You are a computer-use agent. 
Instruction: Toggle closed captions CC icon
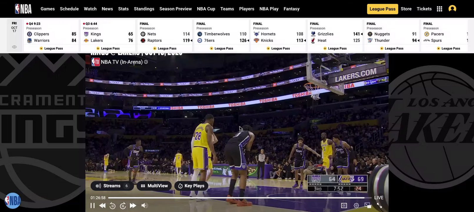[x=344, y=206]
